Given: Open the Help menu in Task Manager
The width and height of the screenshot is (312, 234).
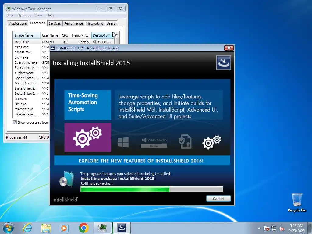Looking at the screenshot, I should [50, 15].
